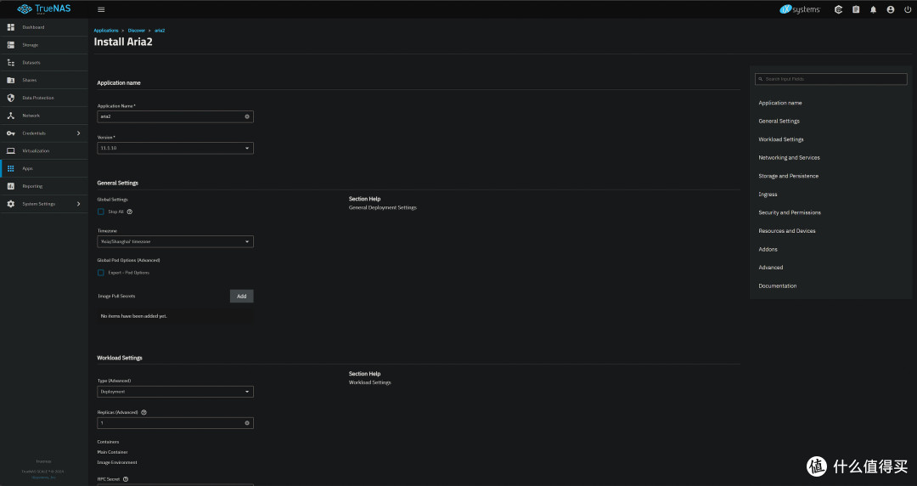Expand the System Settings submenu arrow
This screenshot has height=486, width=917.
click(x=78, y=204)
